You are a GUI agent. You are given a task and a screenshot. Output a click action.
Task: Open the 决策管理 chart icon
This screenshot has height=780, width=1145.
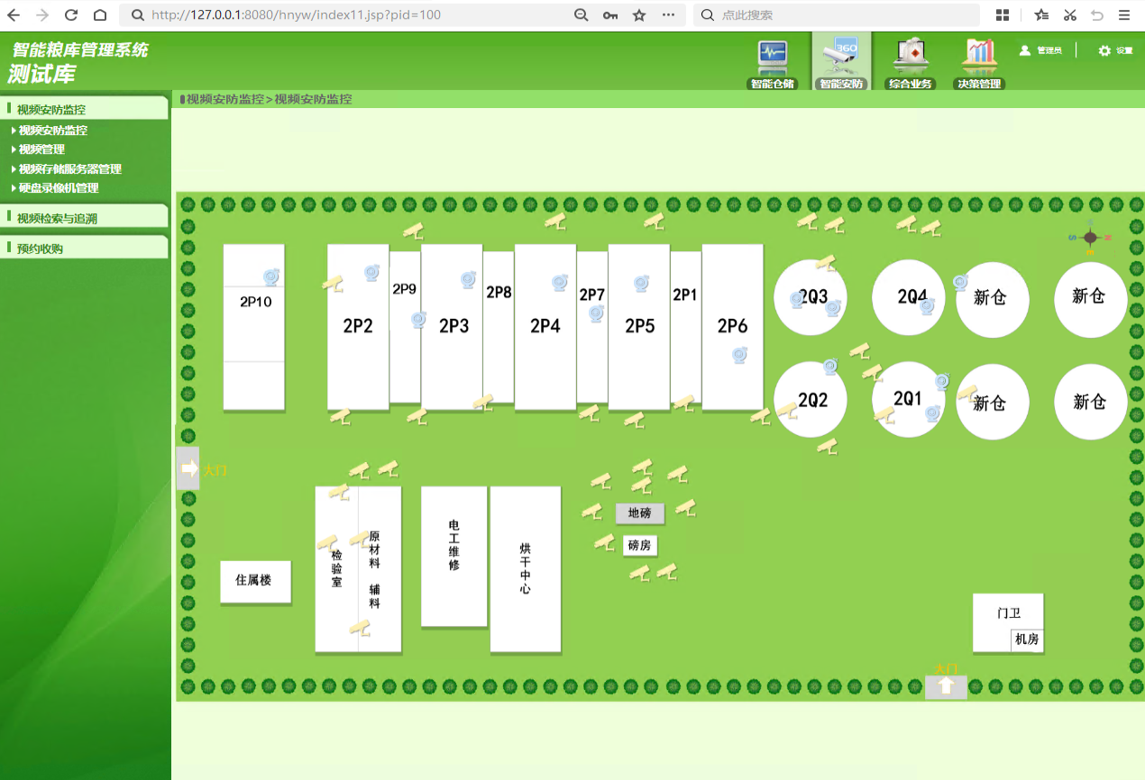tap(979, 58)
